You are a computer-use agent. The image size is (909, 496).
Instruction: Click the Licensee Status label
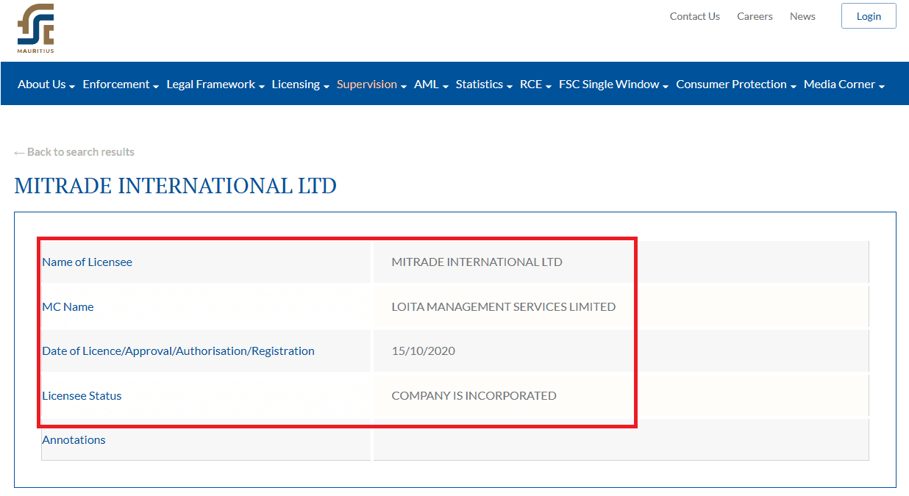click(82, 396)
